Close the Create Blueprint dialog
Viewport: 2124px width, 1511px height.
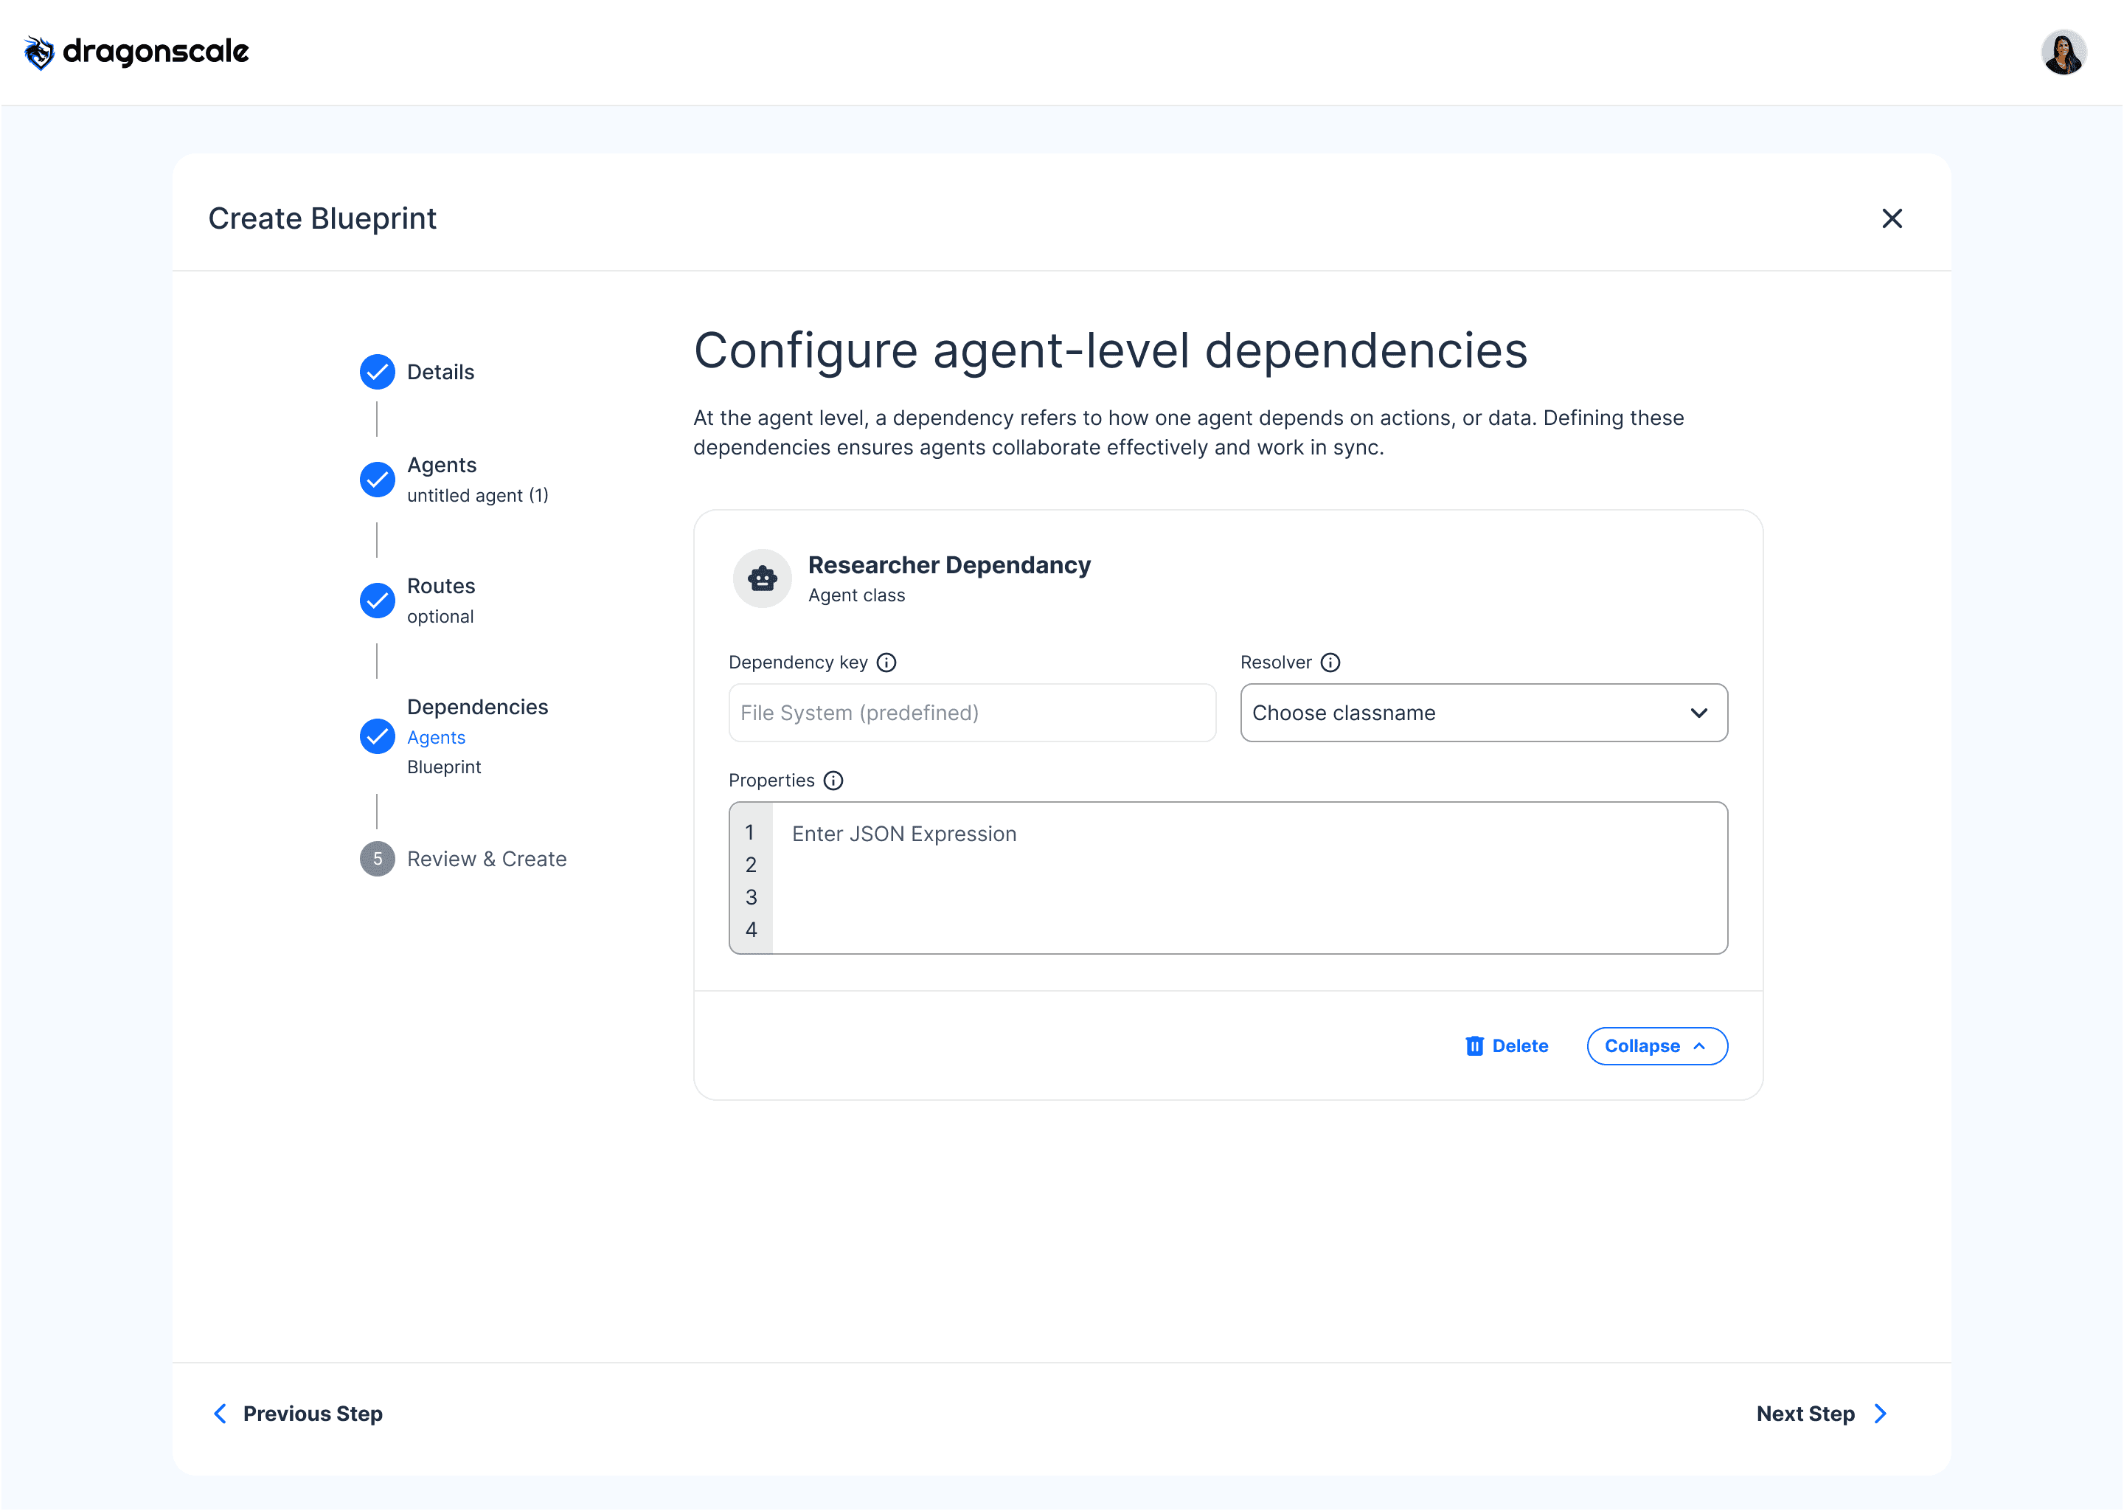1892,218
